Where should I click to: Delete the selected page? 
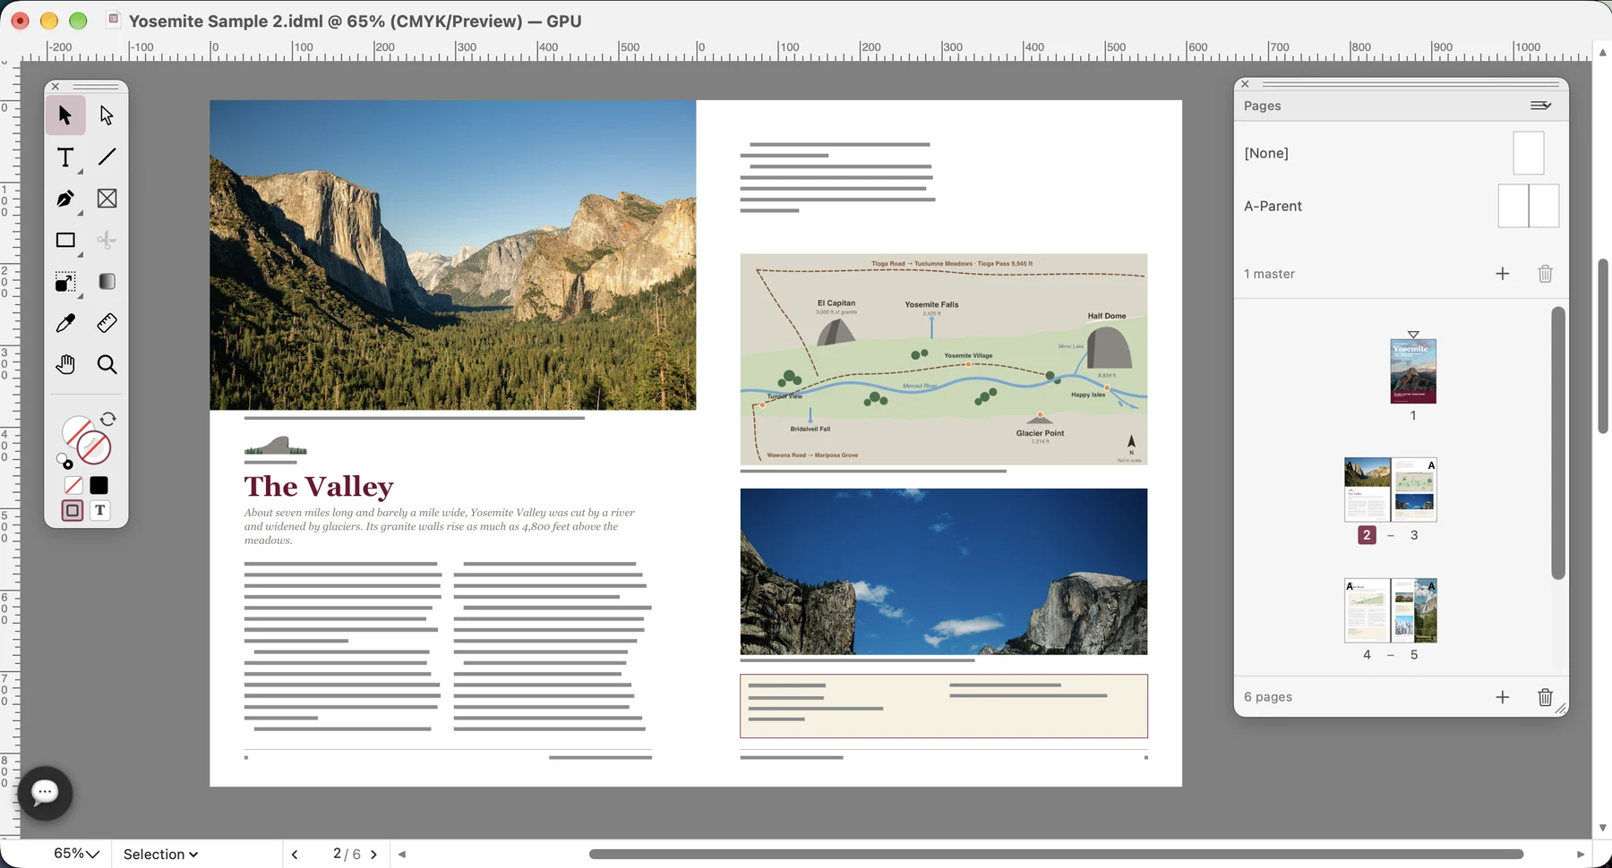pos(1545,697)
